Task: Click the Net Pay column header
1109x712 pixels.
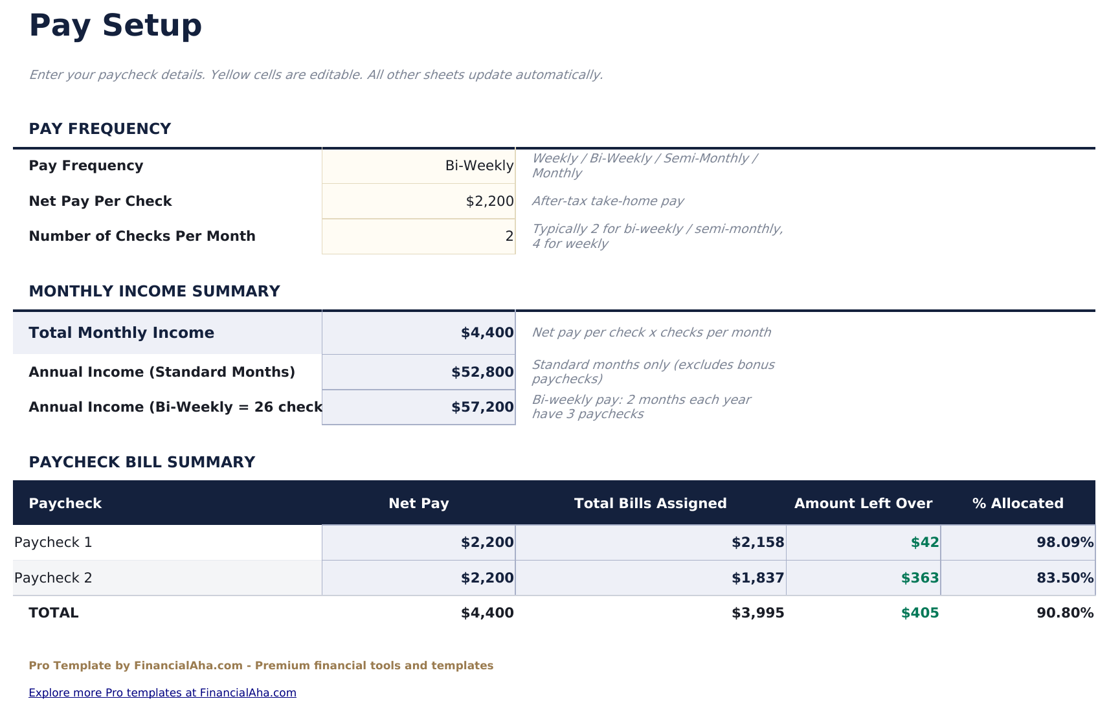Action: pyautogui.click(x=418, y=503)
